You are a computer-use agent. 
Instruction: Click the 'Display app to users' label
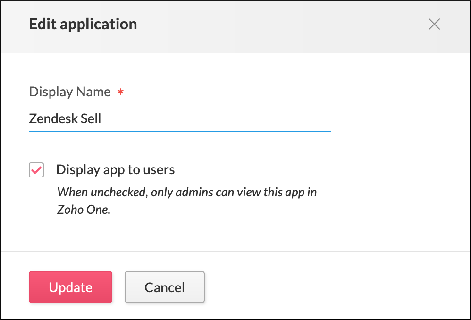[115, 170]
